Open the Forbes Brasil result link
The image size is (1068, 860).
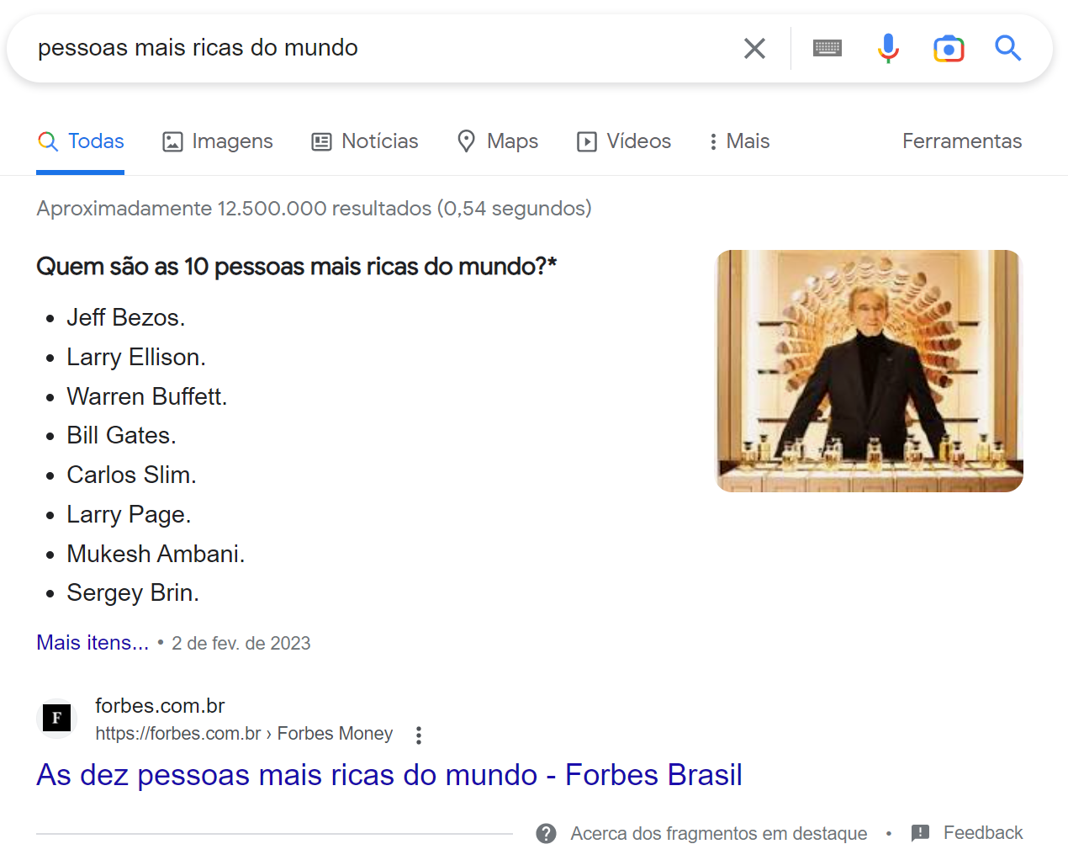(x=389, y=774)
